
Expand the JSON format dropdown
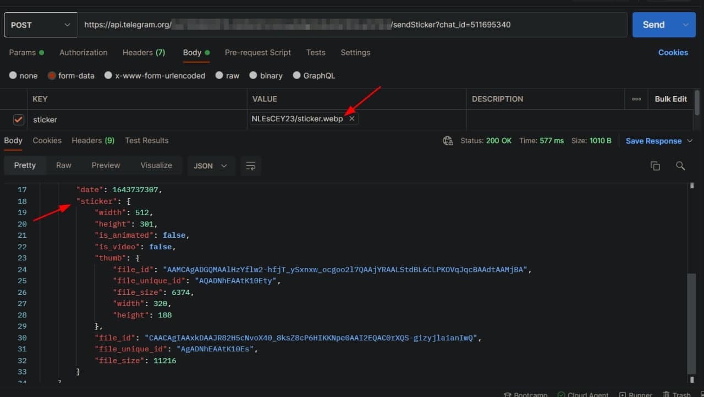tap(211, 166)
